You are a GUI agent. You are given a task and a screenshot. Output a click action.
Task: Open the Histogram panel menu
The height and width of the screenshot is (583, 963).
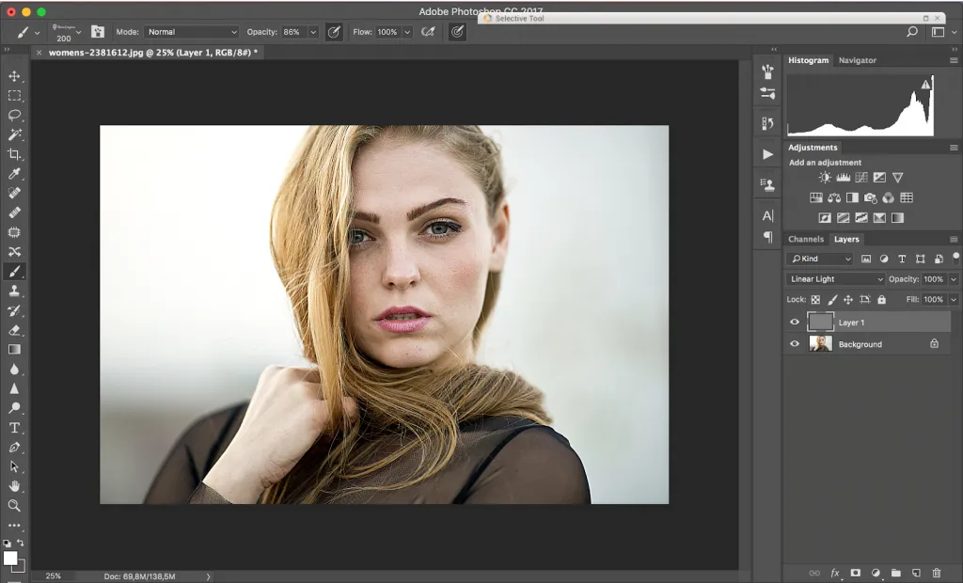(954, 60)
